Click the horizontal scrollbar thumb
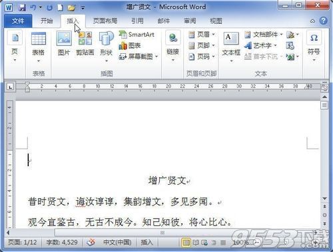This screenshot has height=252, width=333. click(x=163, y=233)
